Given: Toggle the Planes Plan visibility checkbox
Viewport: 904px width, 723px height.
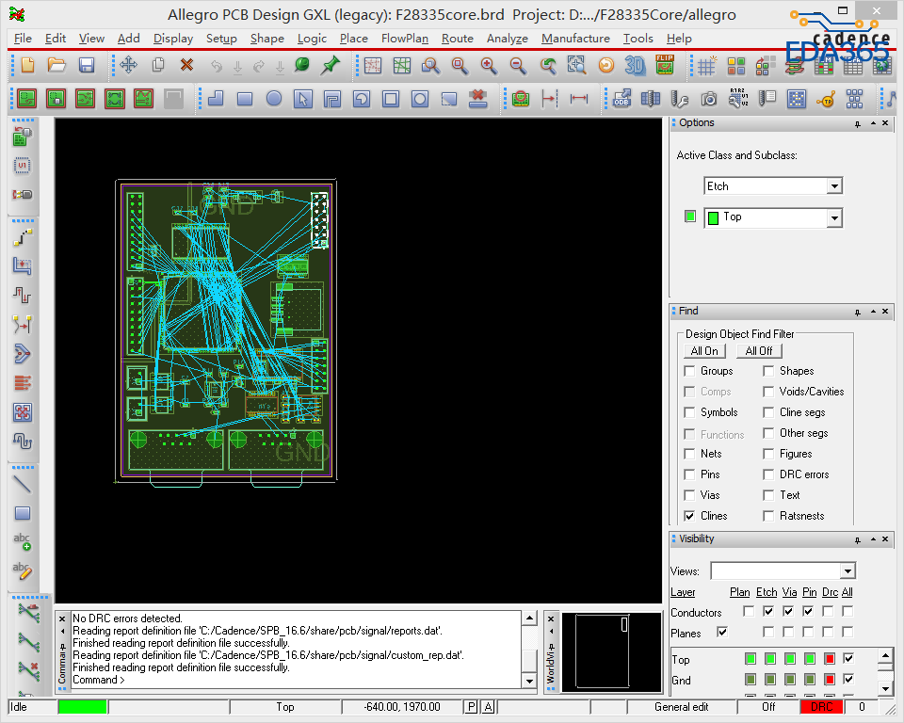Looking at the screenshot, I should [722, 632].
